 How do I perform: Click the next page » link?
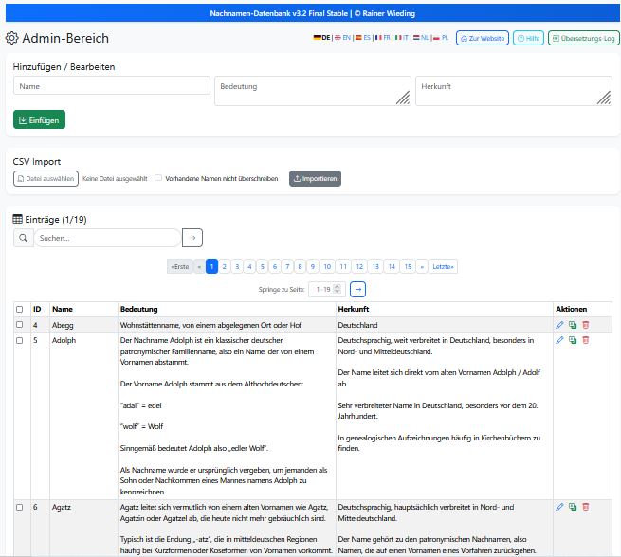point(422,266)
